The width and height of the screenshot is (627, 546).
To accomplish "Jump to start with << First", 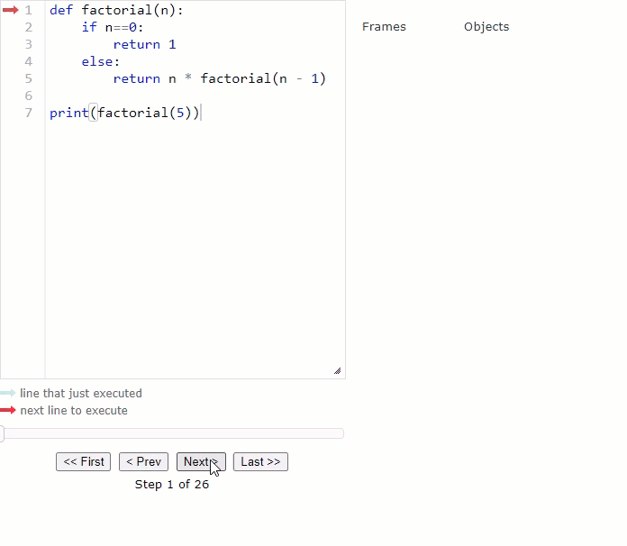I will pyautogui.click(x=83, y=461).
